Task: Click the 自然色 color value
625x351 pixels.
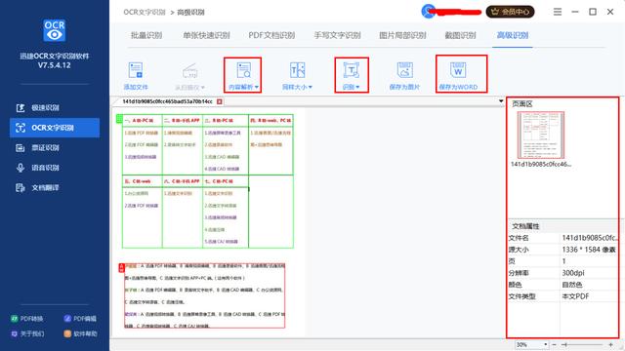Action: [572, 285]
